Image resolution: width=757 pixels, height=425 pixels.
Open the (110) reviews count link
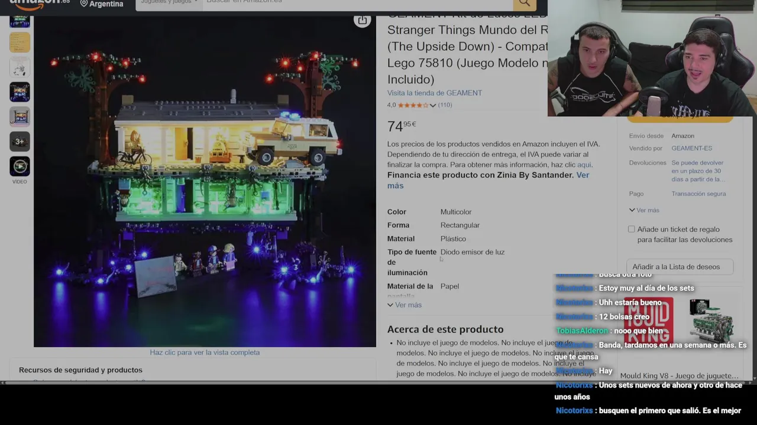pos(445,105)
